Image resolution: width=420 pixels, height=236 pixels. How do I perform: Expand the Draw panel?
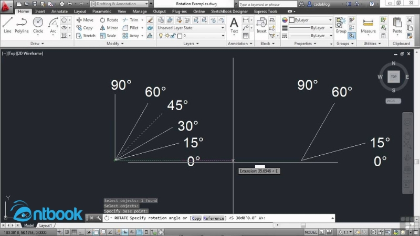pos(37,44)
